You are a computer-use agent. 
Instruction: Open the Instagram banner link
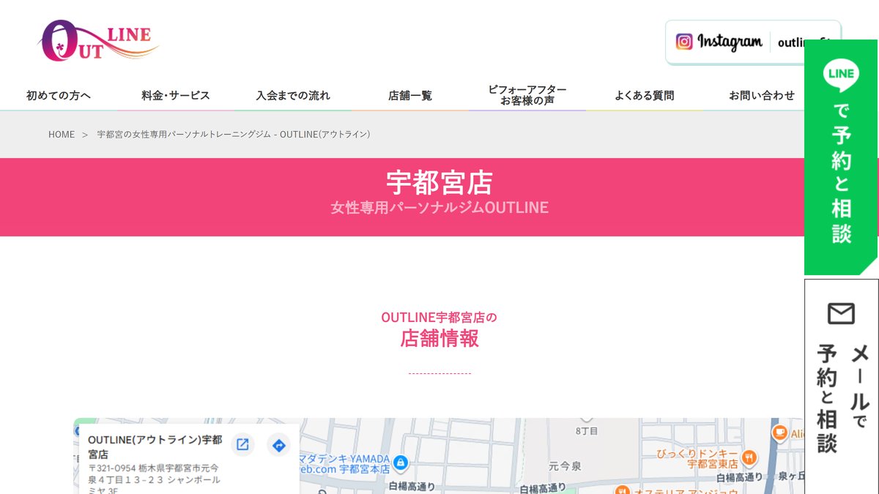click(753, 42)
